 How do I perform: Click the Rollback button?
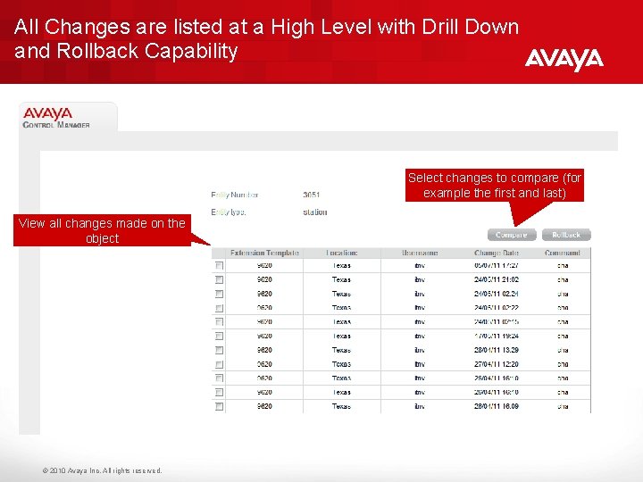(x=566, y=235)
